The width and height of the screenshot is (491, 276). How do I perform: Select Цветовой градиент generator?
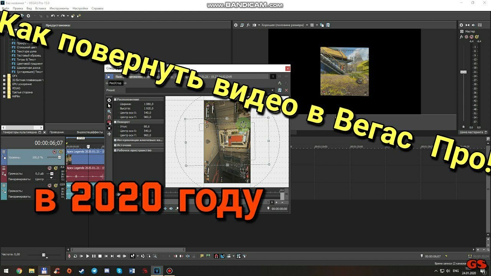[x=30, y=64]
